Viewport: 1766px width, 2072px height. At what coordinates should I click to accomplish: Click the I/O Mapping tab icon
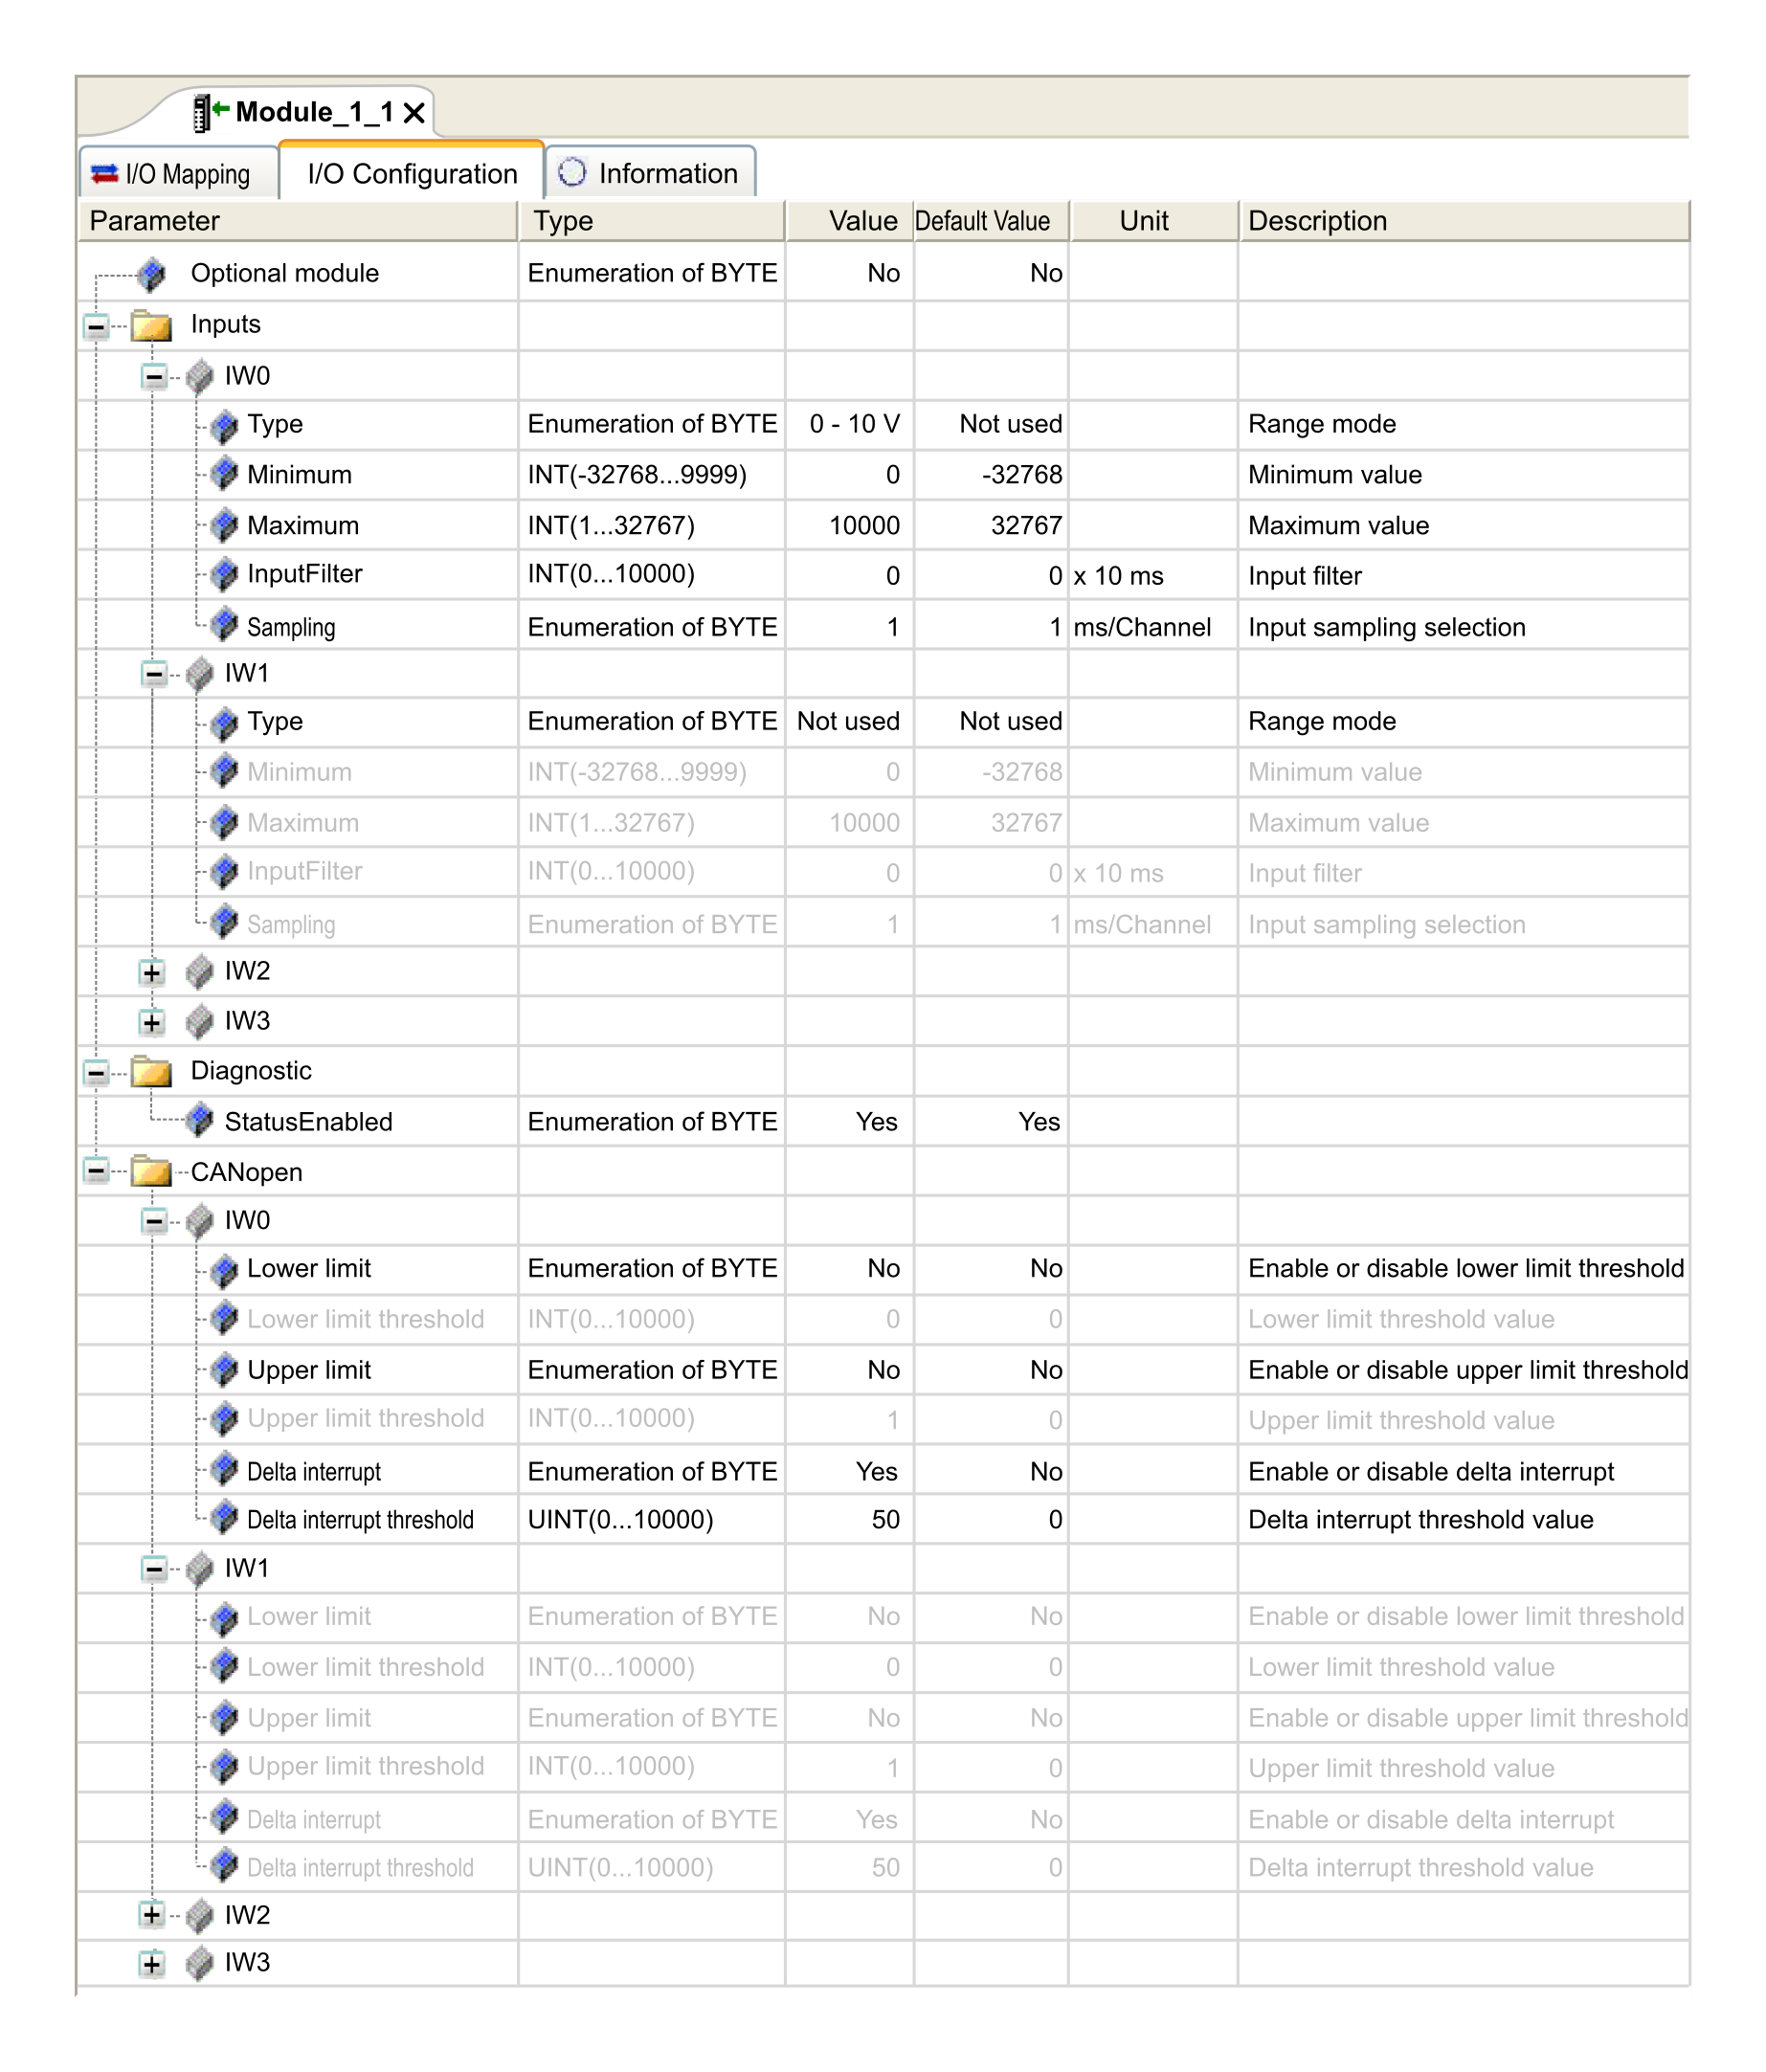point(105,174)
